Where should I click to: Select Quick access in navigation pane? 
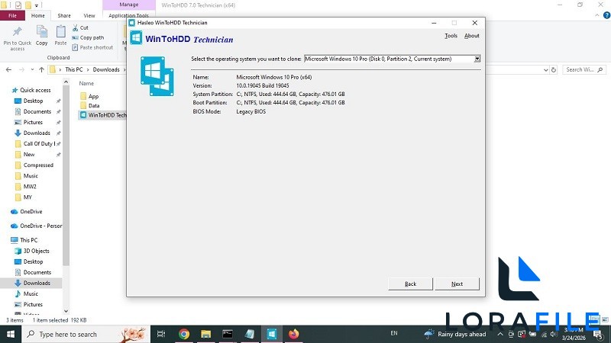click(35, 90)
